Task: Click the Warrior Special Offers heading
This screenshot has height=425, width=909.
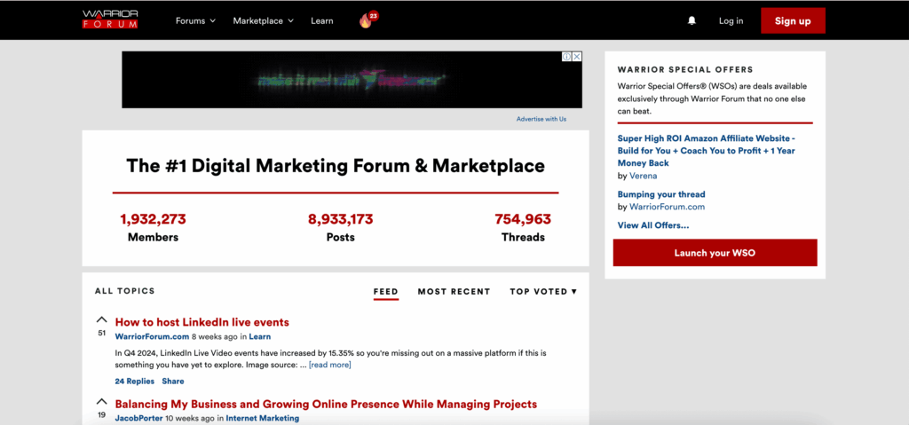Action: (685, 69)
